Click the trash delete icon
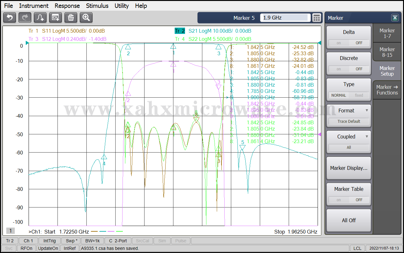Viewport: 404px width, 253px height. coord(71,18)
